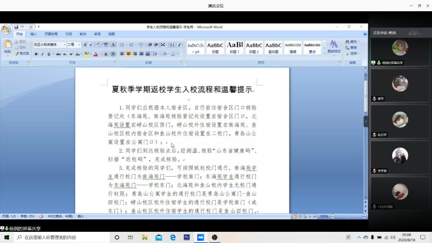Expand the Find (查找) dropdown
This screenshot has height=243, width=432.
coord(359,42)
